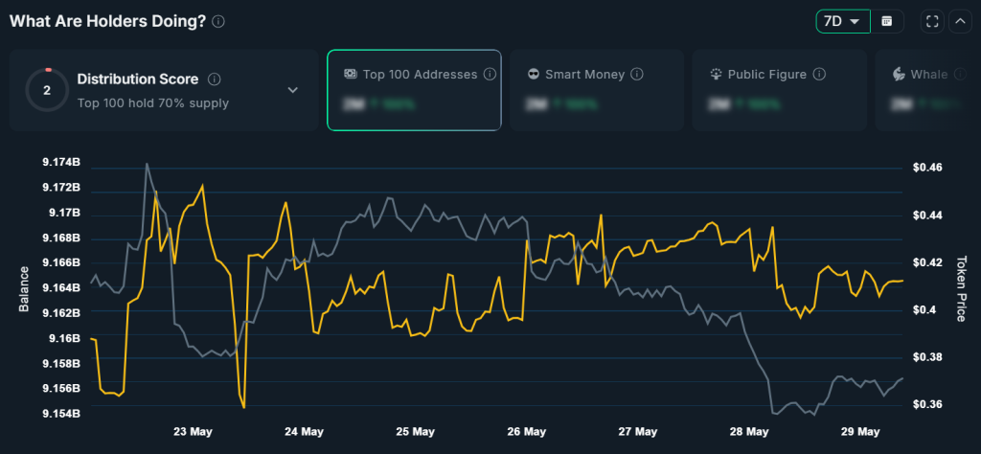Click the Distribution Score info icon

[x=215, y=79]
